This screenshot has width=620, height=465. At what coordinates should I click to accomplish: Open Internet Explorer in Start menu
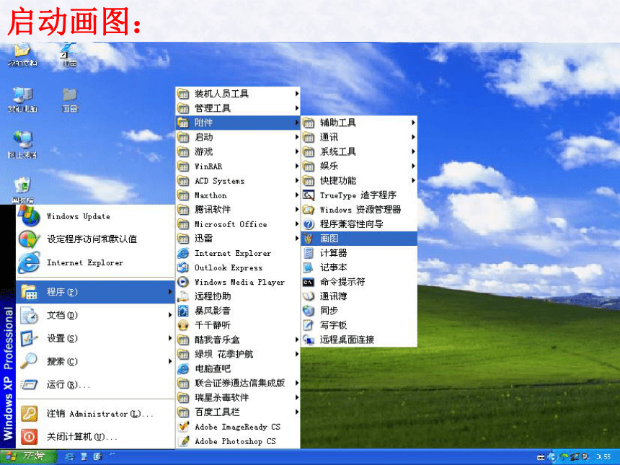95,262
